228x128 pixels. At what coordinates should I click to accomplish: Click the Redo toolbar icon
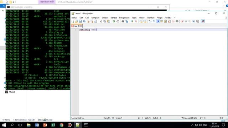point(118,21)
